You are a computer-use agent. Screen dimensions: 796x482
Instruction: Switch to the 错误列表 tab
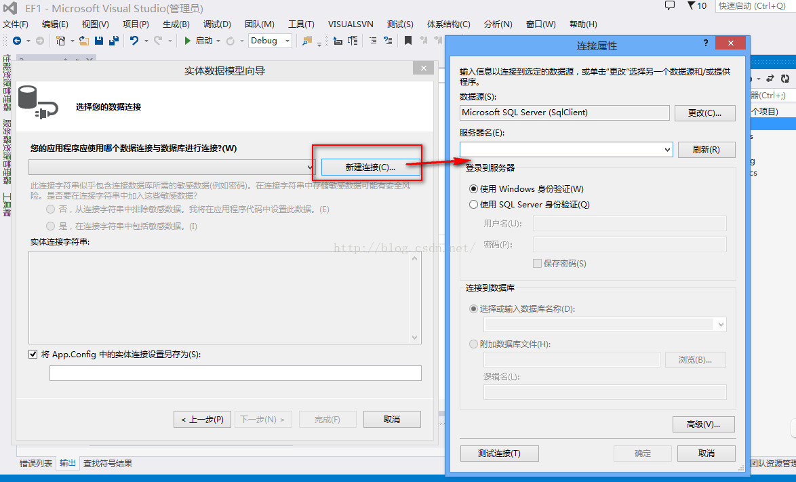(35, 463)
